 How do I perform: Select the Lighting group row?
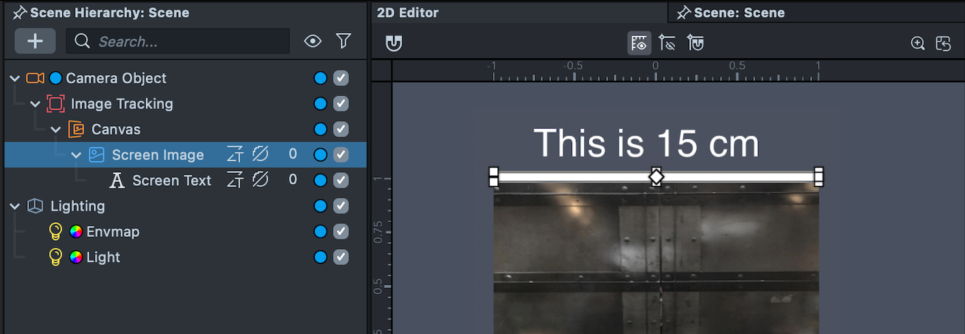[x=185, y=206]
